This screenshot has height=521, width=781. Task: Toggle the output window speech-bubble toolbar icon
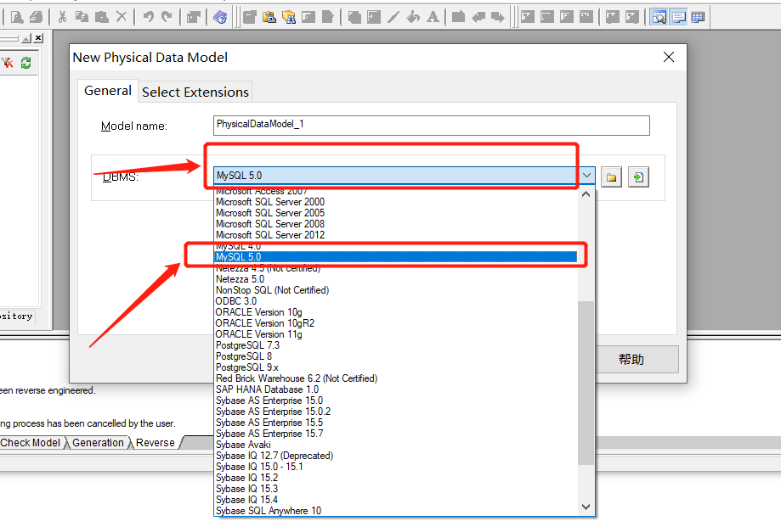point(678,16)
